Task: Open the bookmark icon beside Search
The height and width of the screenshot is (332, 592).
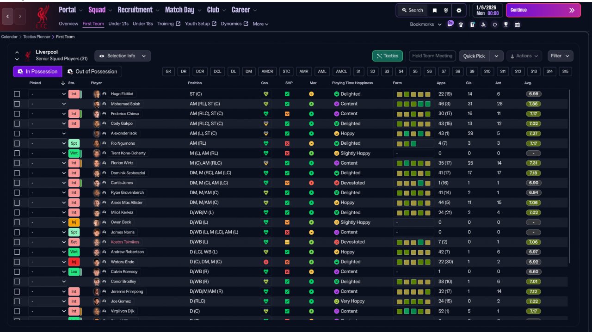Action: [435, 10]
